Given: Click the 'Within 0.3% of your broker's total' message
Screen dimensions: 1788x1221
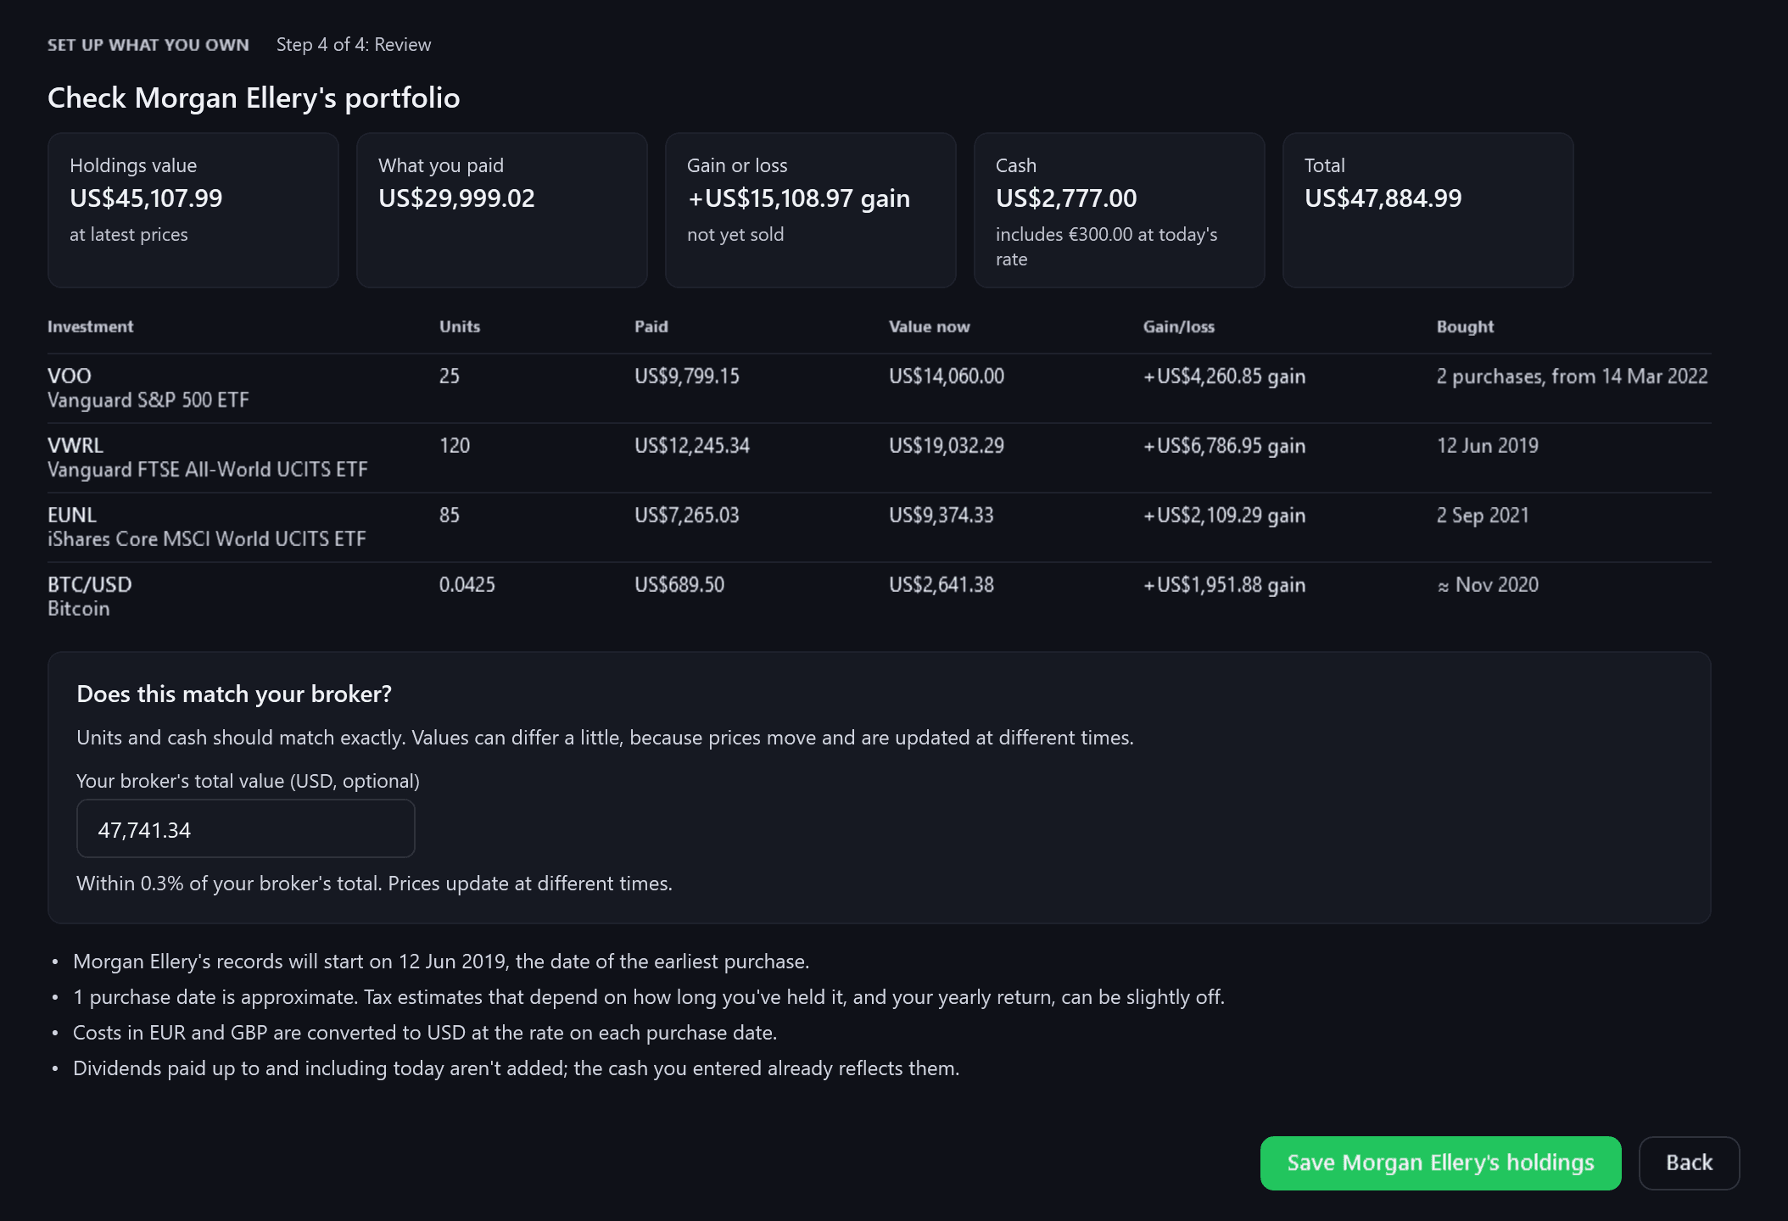Looking at the screenshot, I should tap(375, 883).
